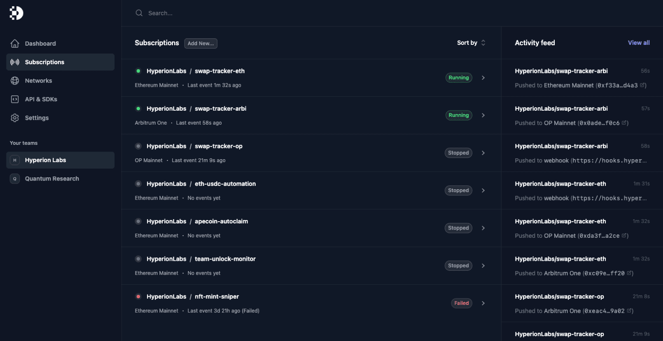
Task: Expand swap-tracker-arbi row chevron
Action: tap(483, 115)
